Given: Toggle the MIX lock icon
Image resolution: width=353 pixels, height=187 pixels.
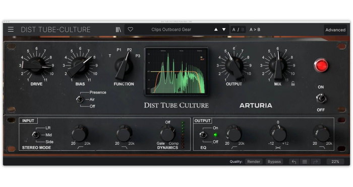Looking at the screenshot, I should coord(293,84).
